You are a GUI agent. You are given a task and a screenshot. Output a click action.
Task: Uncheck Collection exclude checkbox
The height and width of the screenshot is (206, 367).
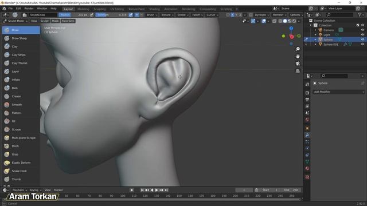click(358, 25)
